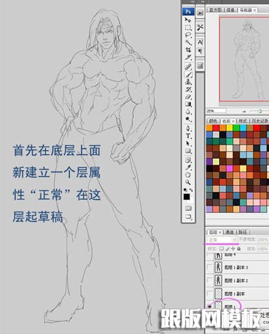Activate the Brush tool

coord(188,74)
